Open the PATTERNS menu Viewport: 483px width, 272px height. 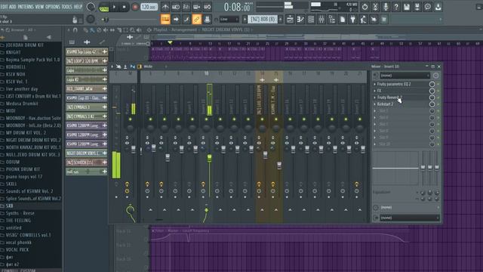click(25, 7)
